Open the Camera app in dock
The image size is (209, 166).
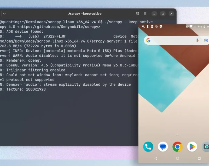click(206, 147)
